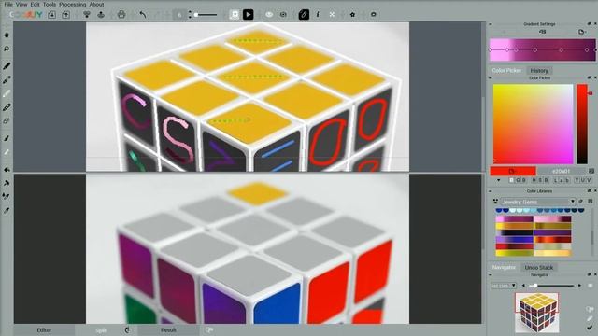Screen dimensions: 598x336
Task: Click the export/save upload toolbar icon
Action: pos(65,15)
